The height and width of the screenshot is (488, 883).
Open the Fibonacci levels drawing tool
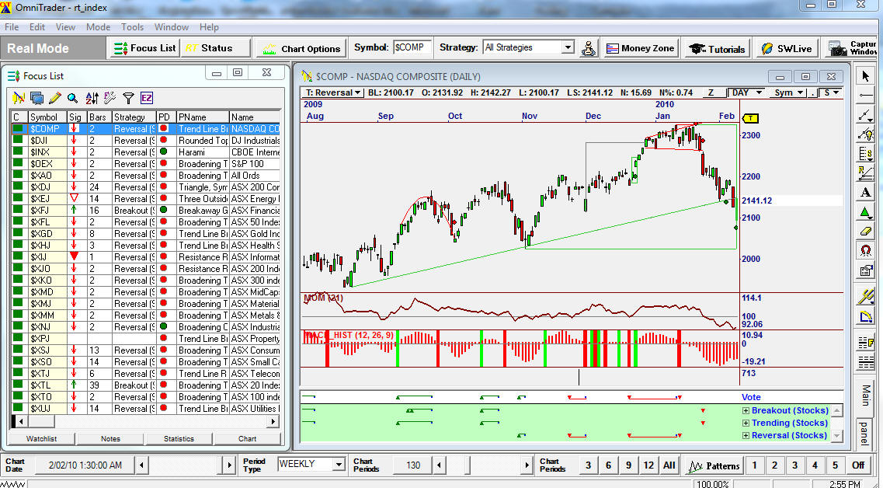point(866,153)
